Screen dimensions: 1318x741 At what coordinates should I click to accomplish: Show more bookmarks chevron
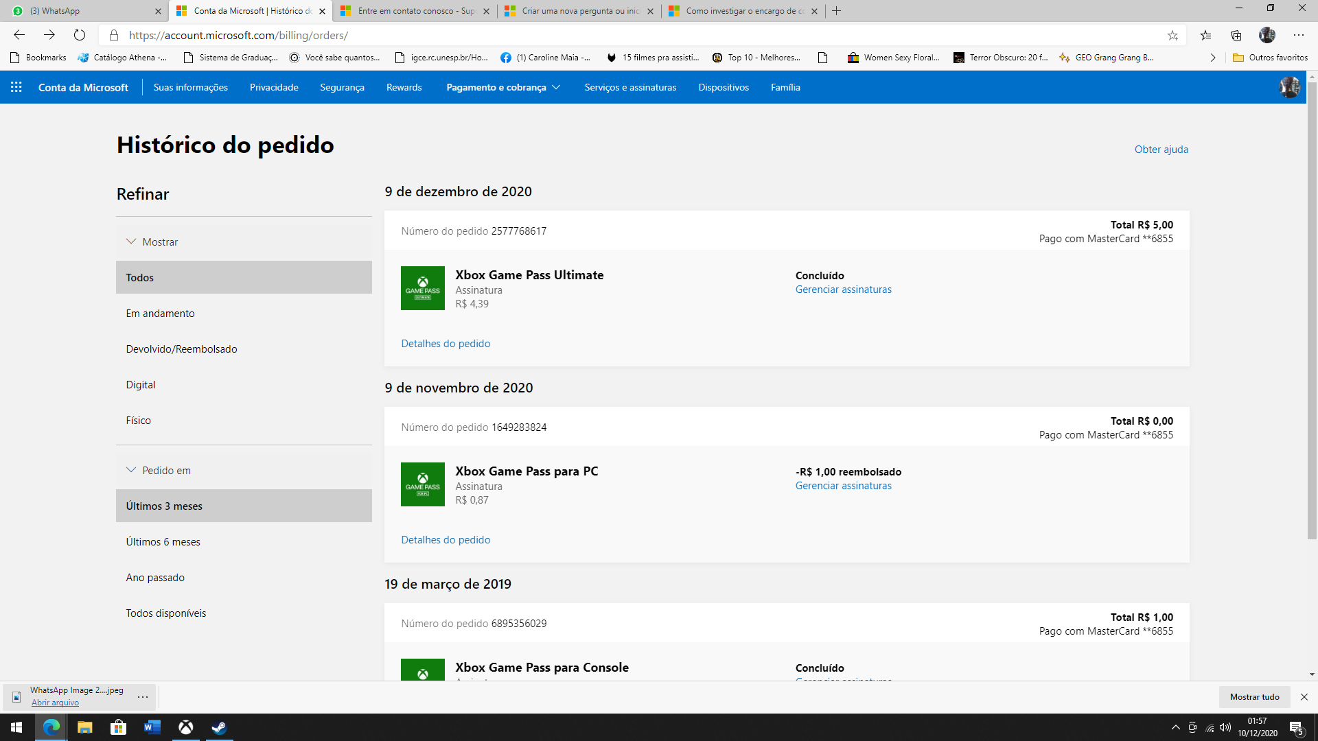click(1213, 58)
